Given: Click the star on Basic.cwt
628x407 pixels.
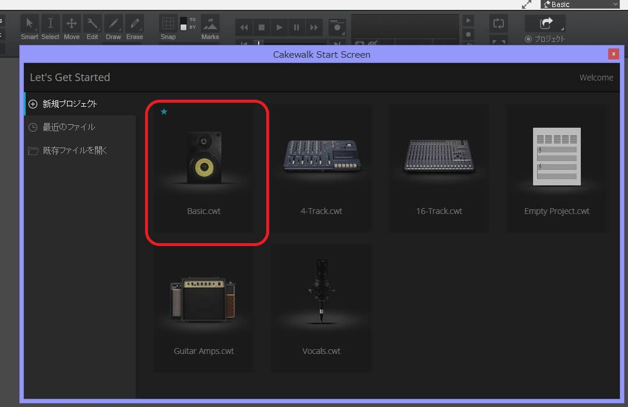Looking at the screenshot, I should coord(164,111).
